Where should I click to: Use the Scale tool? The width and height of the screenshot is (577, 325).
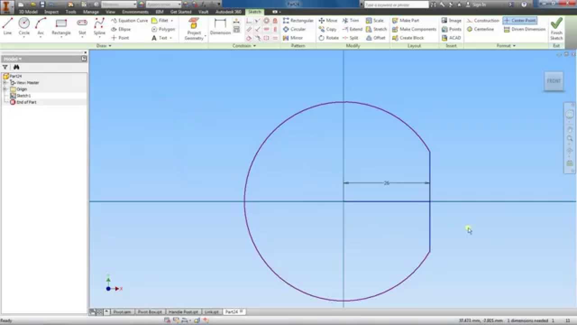coord(375,20)
